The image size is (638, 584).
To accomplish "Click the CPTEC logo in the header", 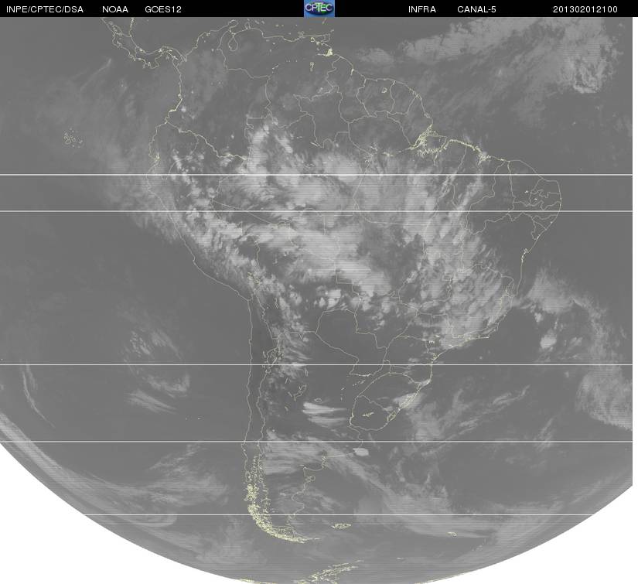I will click(x=319, y=9).
